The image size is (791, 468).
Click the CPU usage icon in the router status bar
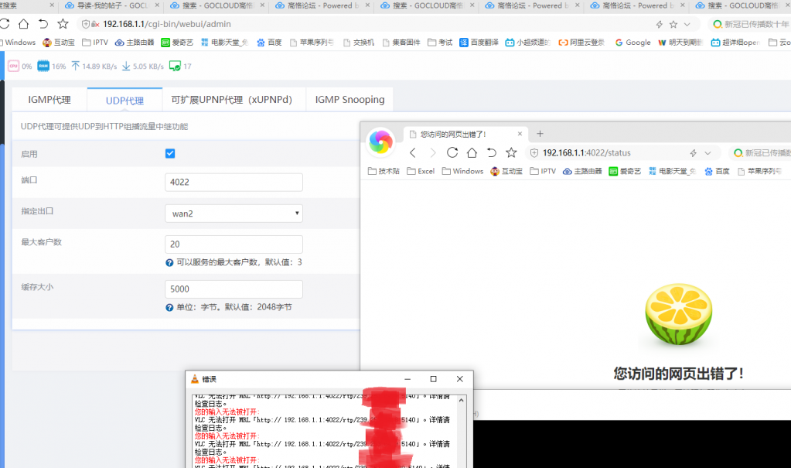click(x=13, y=67)
